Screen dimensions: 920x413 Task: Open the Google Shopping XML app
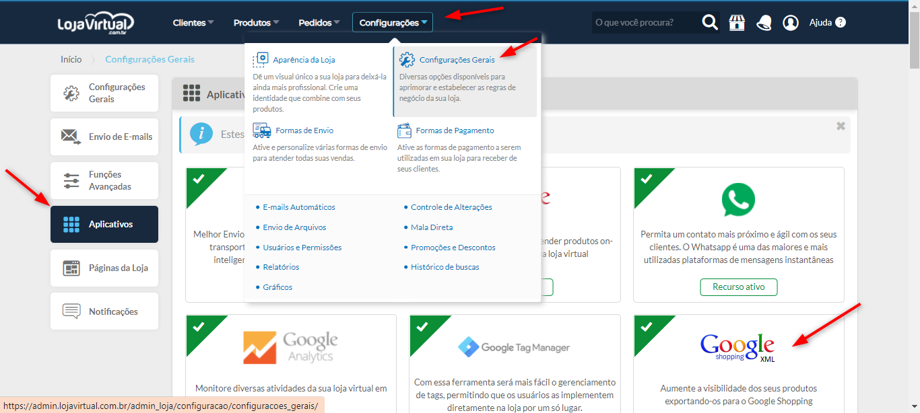point(738,347)
